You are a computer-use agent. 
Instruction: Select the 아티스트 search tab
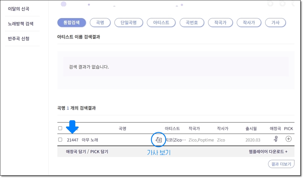(x=161, y=22)
